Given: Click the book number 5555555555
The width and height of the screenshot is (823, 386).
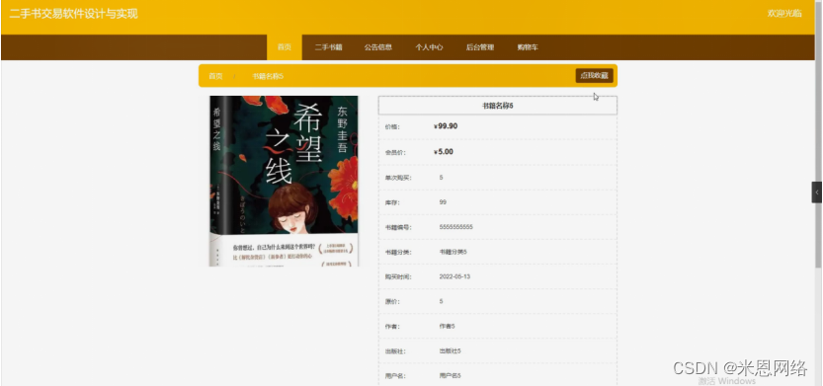Looking at the screenshot, I should 456,227.
